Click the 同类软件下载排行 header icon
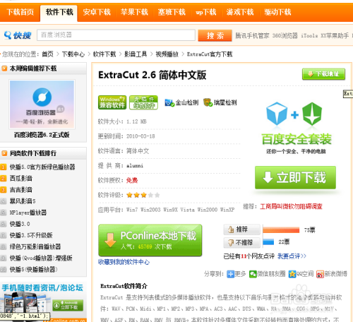This screenshot has height=322, width=353. 4,153
